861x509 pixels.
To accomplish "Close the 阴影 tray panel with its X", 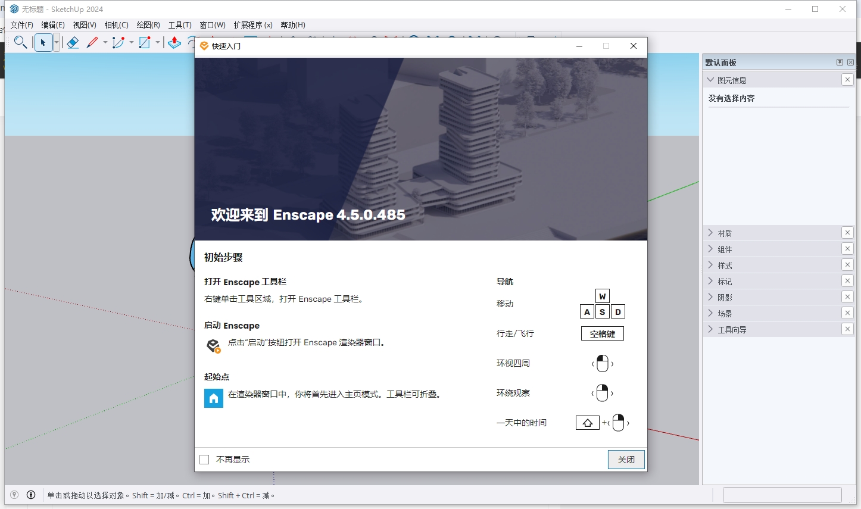I will pos(847,296).
